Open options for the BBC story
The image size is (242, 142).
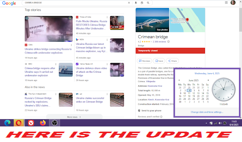pos(56,64)
